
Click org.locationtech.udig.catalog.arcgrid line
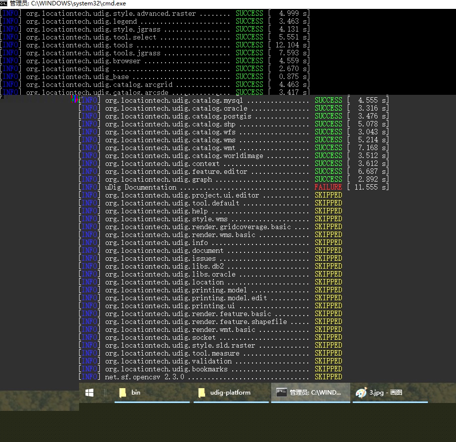155,84
